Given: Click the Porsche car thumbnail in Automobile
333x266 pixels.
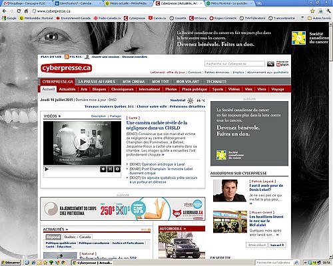Looking at the screenshot, I should [182, 245].
